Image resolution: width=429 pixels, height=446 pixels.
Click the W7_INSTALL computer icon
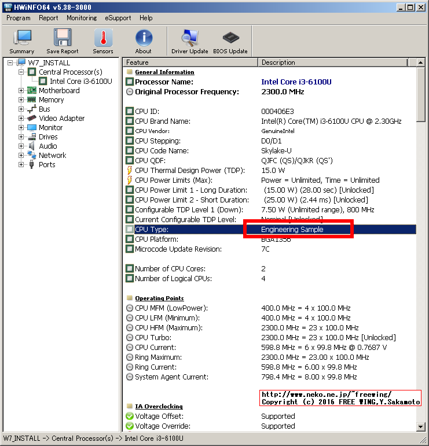click(x=21, y=62)
